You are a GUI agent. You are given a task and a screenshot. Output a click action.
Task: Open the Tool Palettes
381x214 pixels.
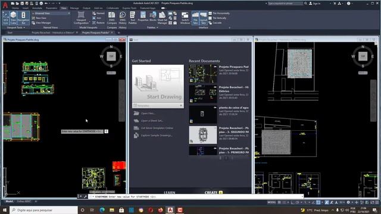coord(132,18)
